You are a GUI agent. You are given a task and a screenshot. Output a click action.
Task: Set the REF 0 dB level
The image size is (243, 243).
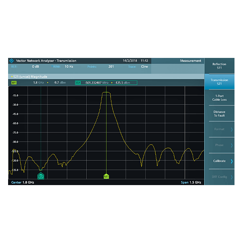pos(36,66)
